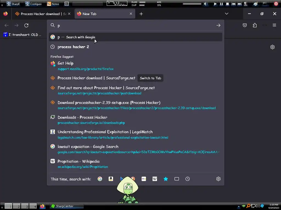Select 'p — Search with Google' suggestion
The width and height of the screenshot is (281, 210).
tap(136, 37)
